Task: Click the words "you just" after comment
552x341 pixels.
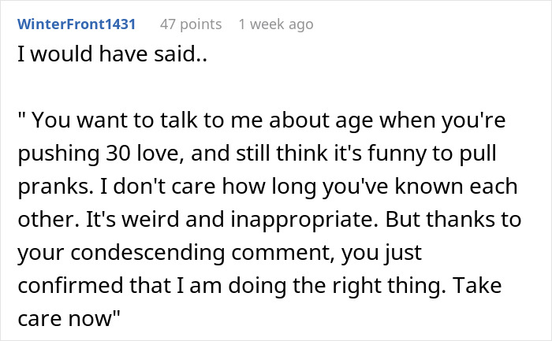Action: coord(382,253)
